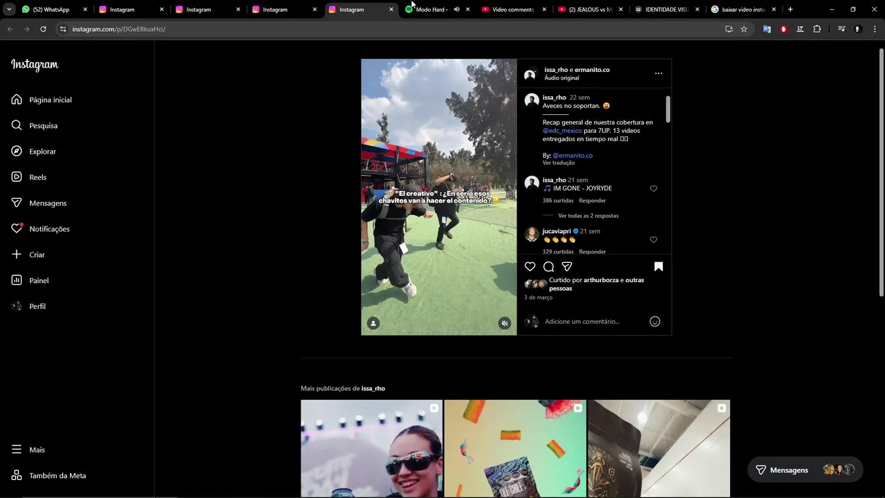Expand the Mais hamburger menu
This screenshot has width=885, height=498.
pos(17,450)
